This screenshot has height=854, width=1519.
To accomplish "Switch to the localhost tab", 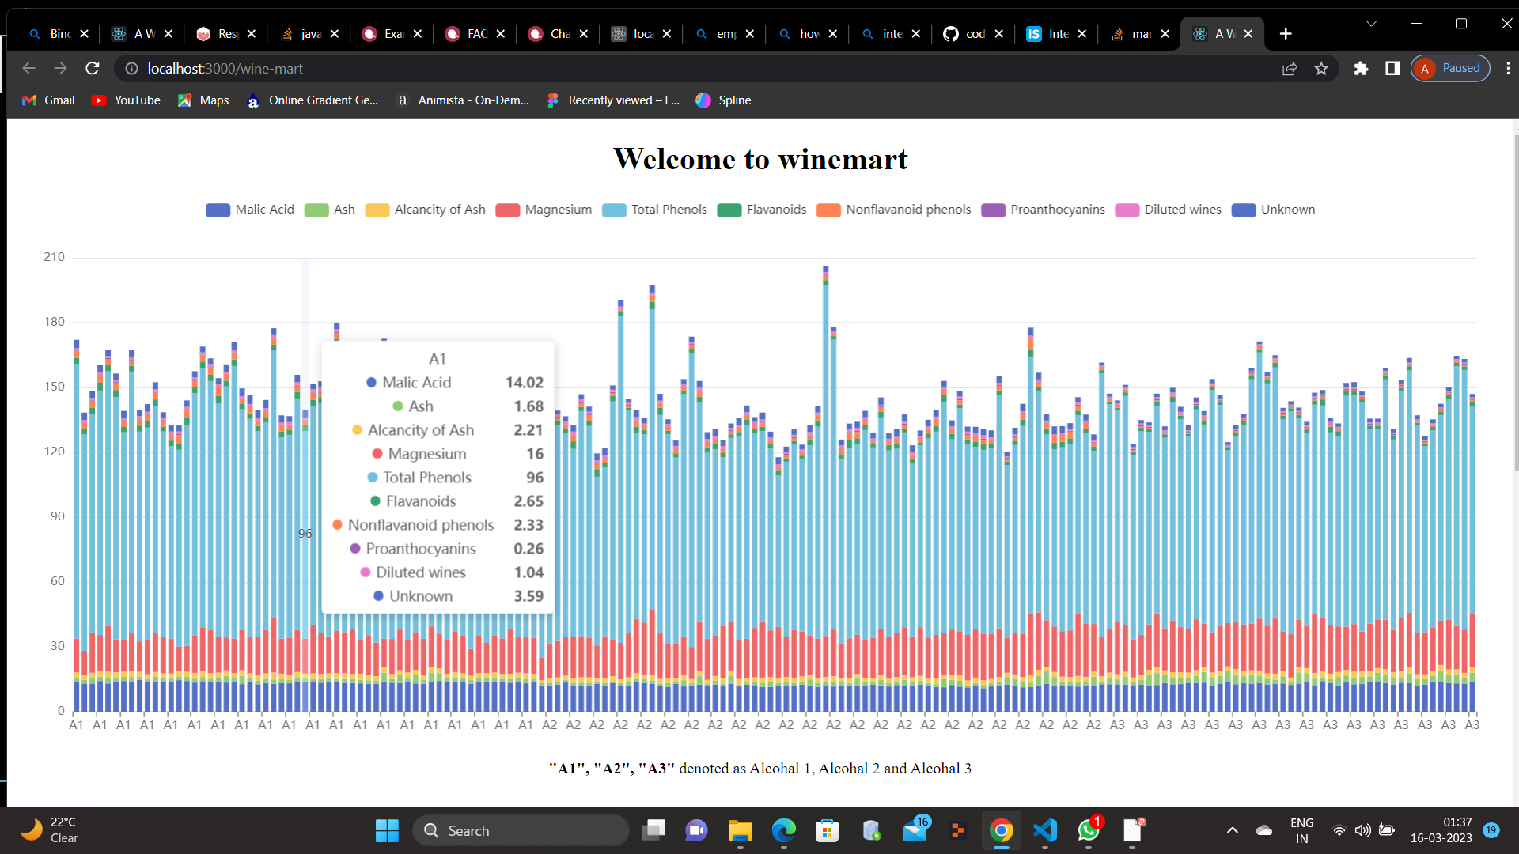I will coord(641,34).
